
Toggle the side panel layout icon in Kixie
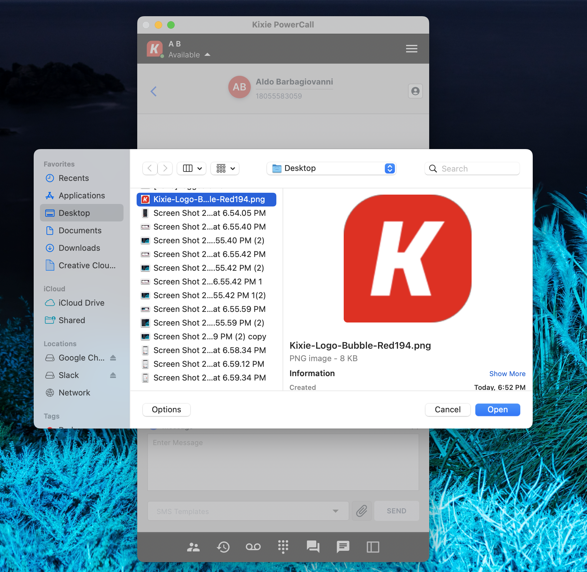[373, 547]
